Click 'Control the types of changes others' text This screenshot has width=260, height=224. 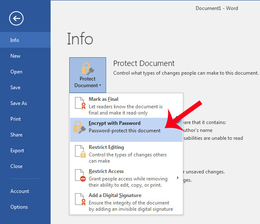coord(128,155)
